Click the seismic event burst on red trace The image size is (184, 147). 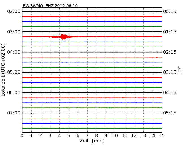pos(63,37)
